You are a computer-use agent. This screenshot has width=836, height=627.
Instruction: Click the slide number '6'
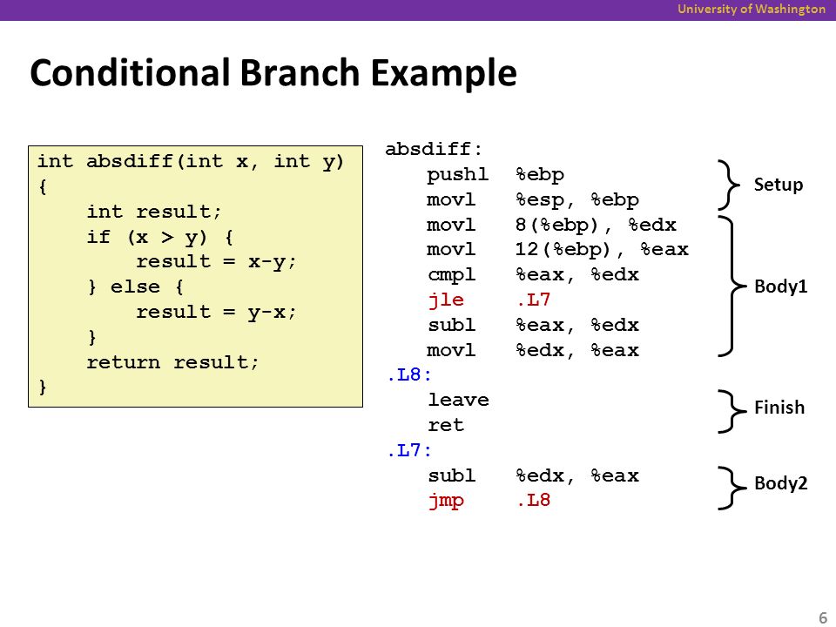pyautogui.click(x=823, y=617)
